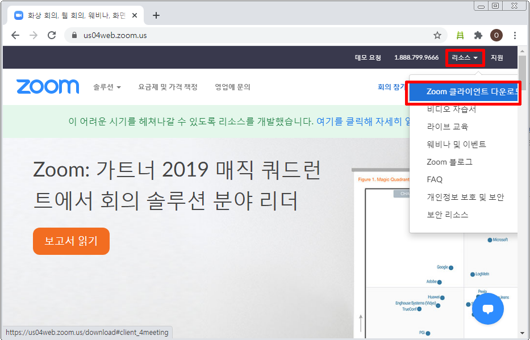The height and width of the screenshot is (340, 530).
Task: Bookmark this page with the star icon
Action: [437, 35]
